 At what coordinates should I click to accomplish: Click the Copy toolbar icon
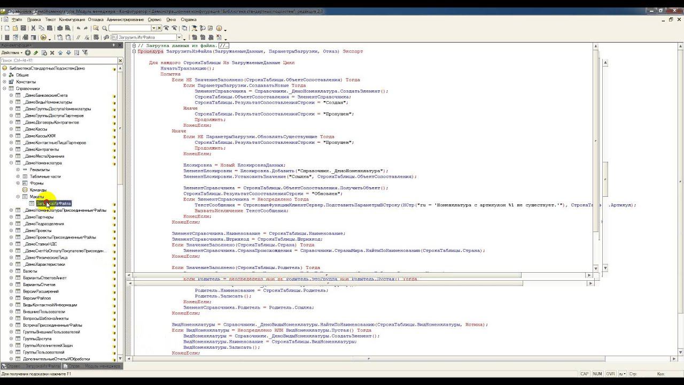tap(41, 28)
